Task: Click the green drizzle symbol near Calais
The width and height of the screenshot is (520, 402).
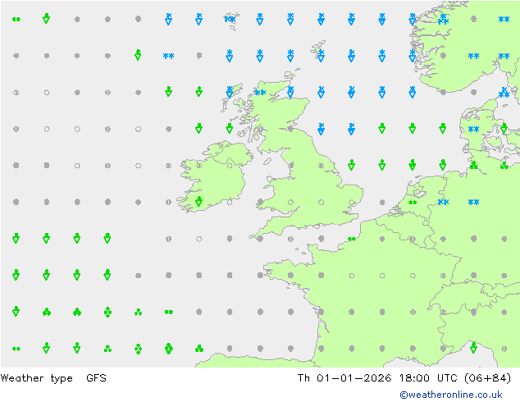Action: click(x=352, y=239)
